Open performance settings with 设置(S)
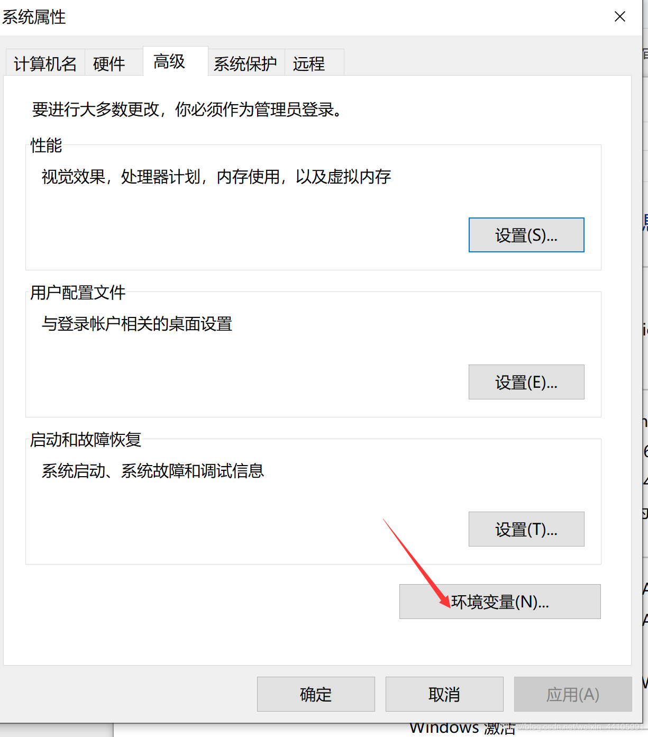Screen dimensions: 648x737 tap(526, 235)
